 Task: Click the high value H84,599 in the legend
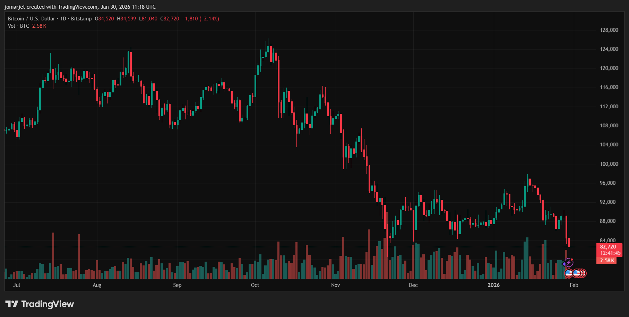tap(127, 19)
